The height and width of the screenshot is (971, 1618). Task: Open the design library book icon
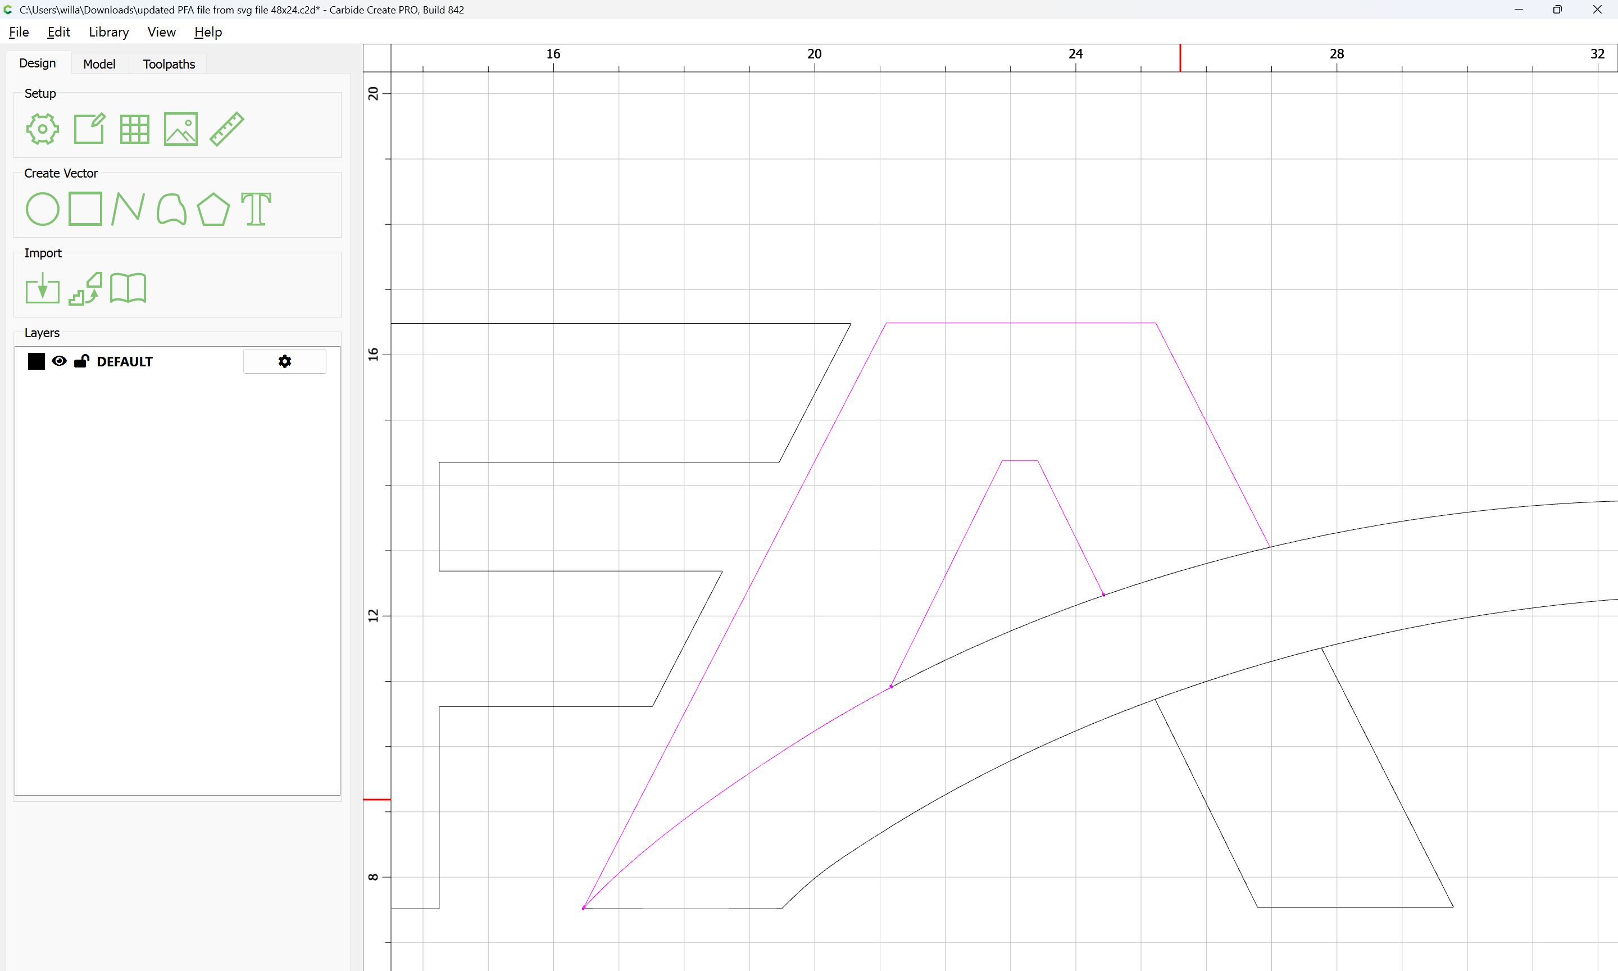128,289
